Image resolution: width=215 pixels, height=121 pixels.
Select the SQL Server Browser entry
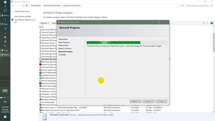coord(48,51)
